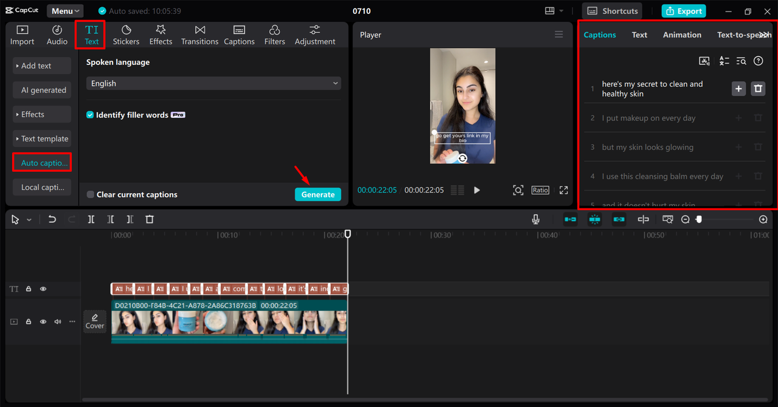Toggle Identify filler words checkbox

[90, 115]
